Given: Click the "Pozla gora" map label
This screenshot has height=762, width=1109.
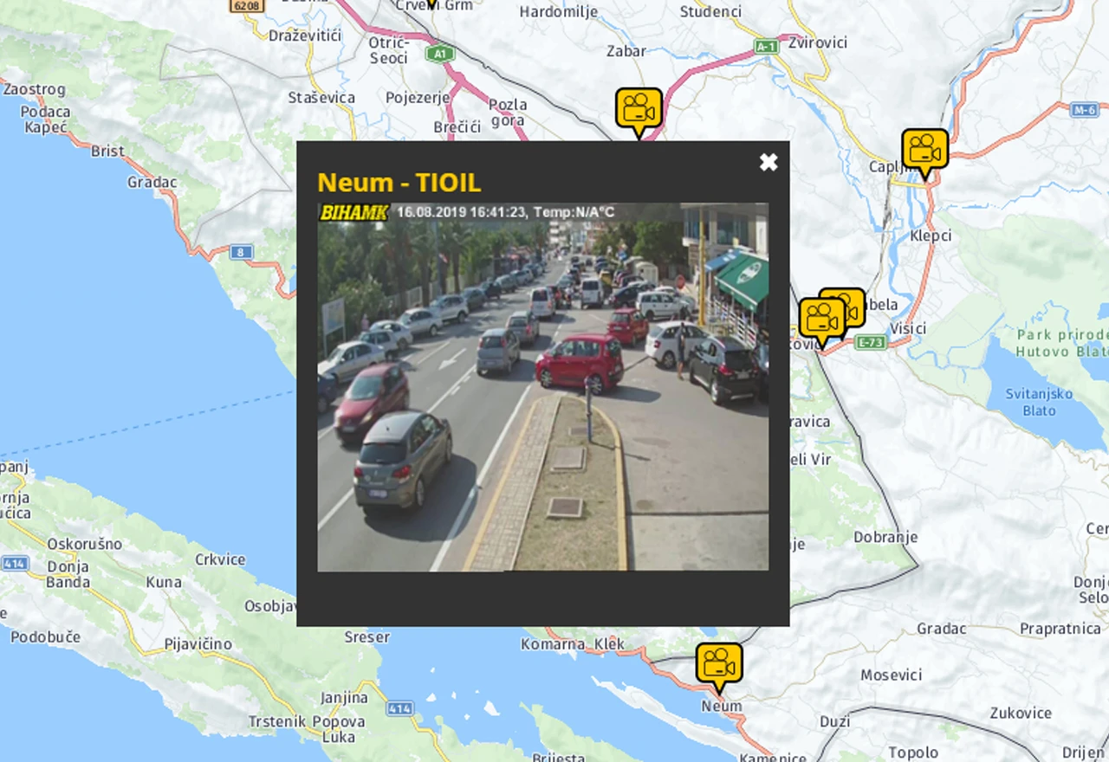Looking at the screenshot, I should pos(508,113).
